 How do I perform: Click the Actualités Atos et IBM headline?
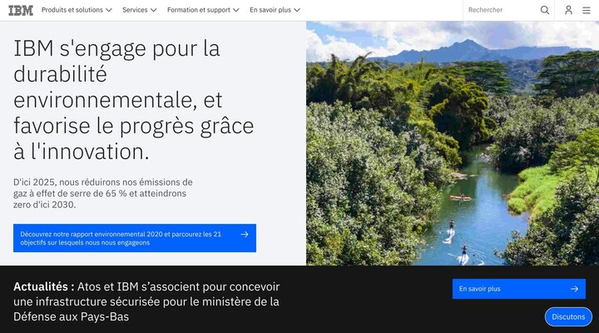(x=146, y=301)
